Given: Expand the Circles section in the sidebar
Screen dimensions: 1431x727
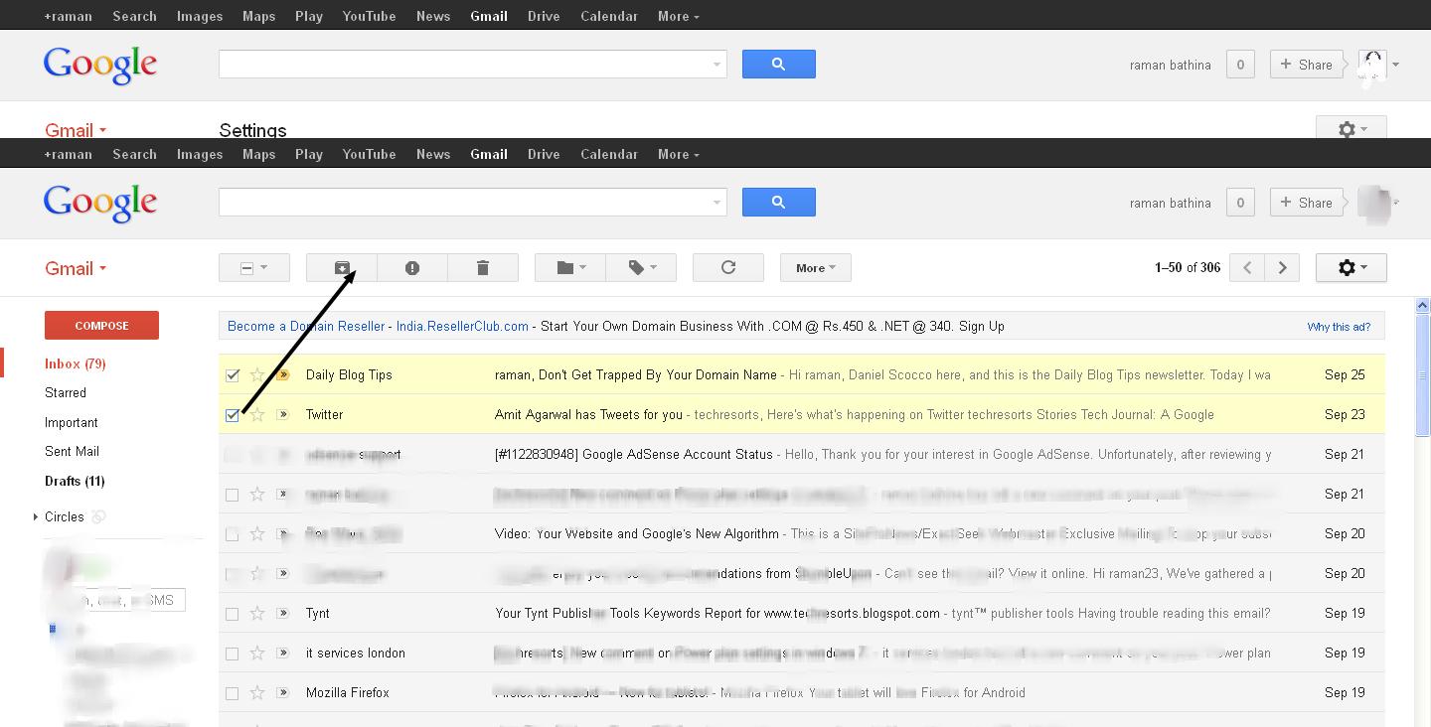Looking at the screenshot, I should 36,516.
